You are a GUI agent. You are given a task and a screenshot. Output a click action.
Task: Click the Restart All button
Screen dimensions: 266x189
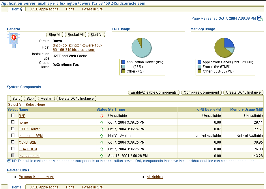click(x=76, y=35)
